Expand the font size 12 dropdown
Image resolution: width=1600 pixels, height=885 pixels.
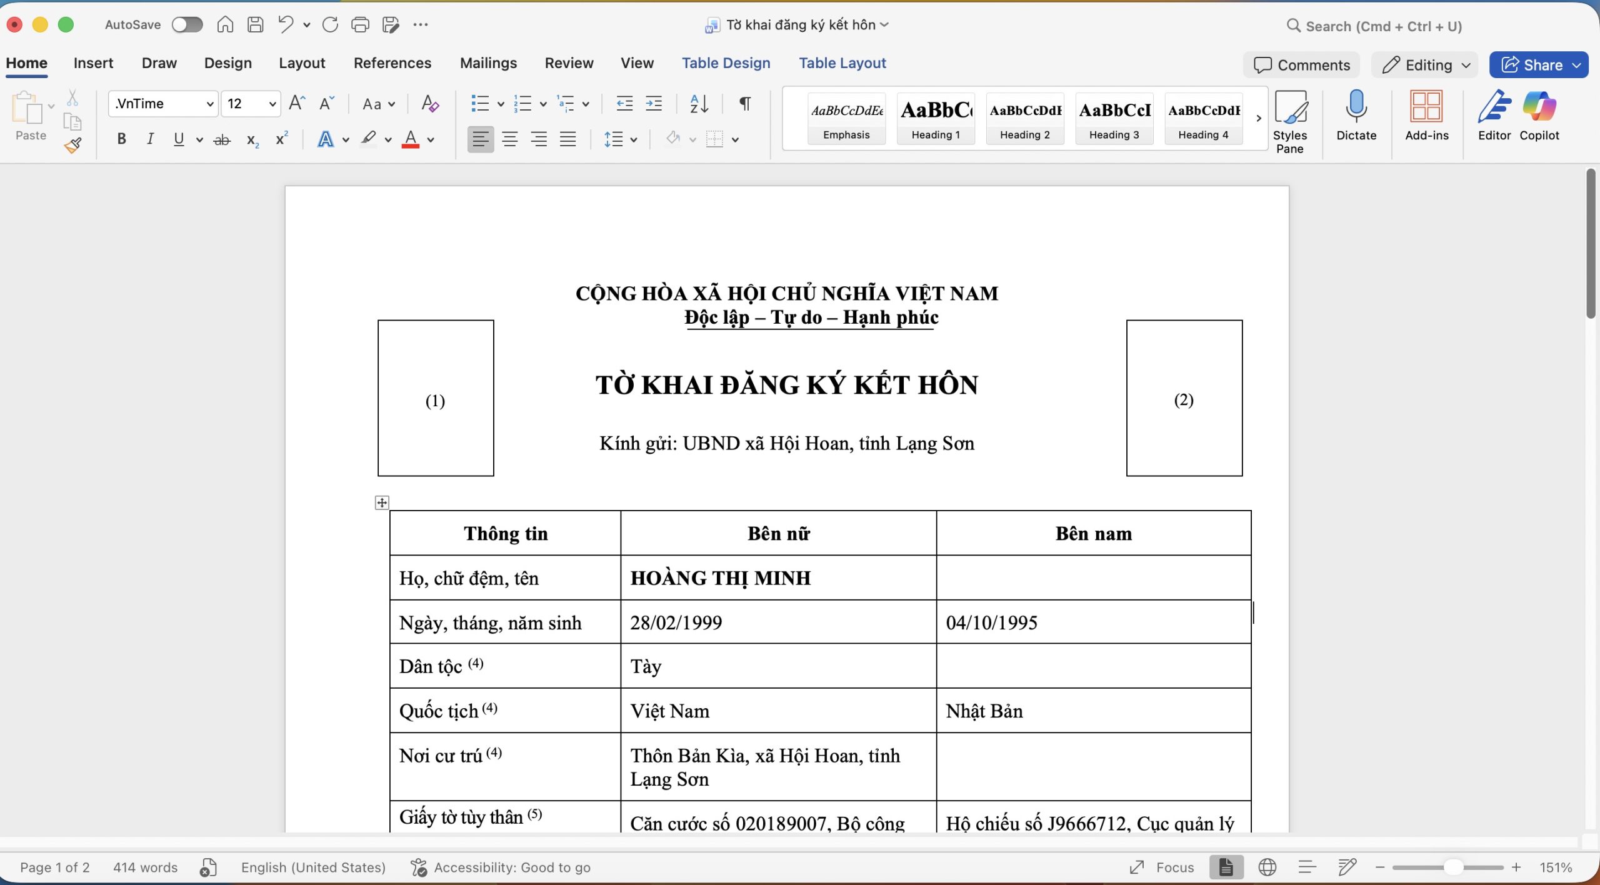[x=272, y=104]
